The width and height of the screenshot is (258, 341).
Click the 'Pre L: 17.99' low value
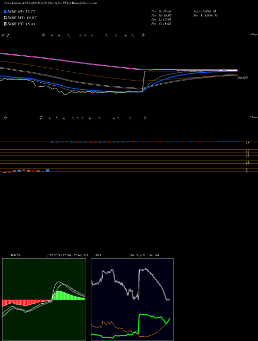pos(161,20)
